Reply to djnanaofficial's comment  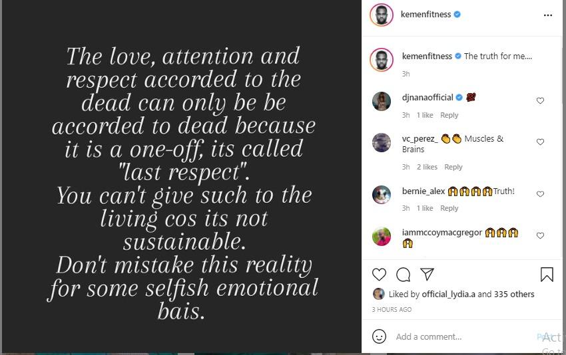pyautogui.click(x=449, y=115)
